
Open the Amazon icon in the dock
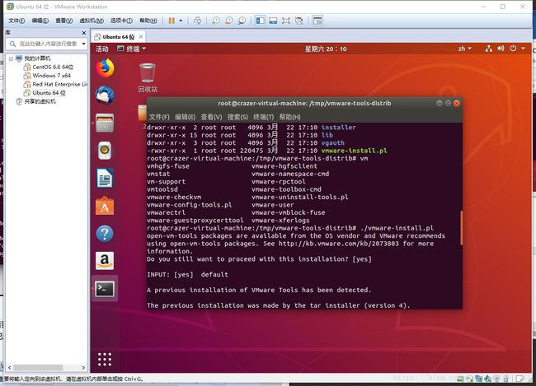[105, 261]
